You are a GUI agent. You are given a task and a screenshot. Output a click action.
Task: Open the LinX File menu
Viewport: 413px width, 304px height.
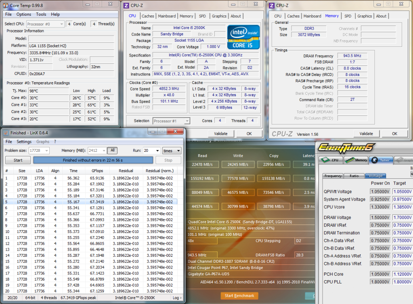(x=9, y=141)
